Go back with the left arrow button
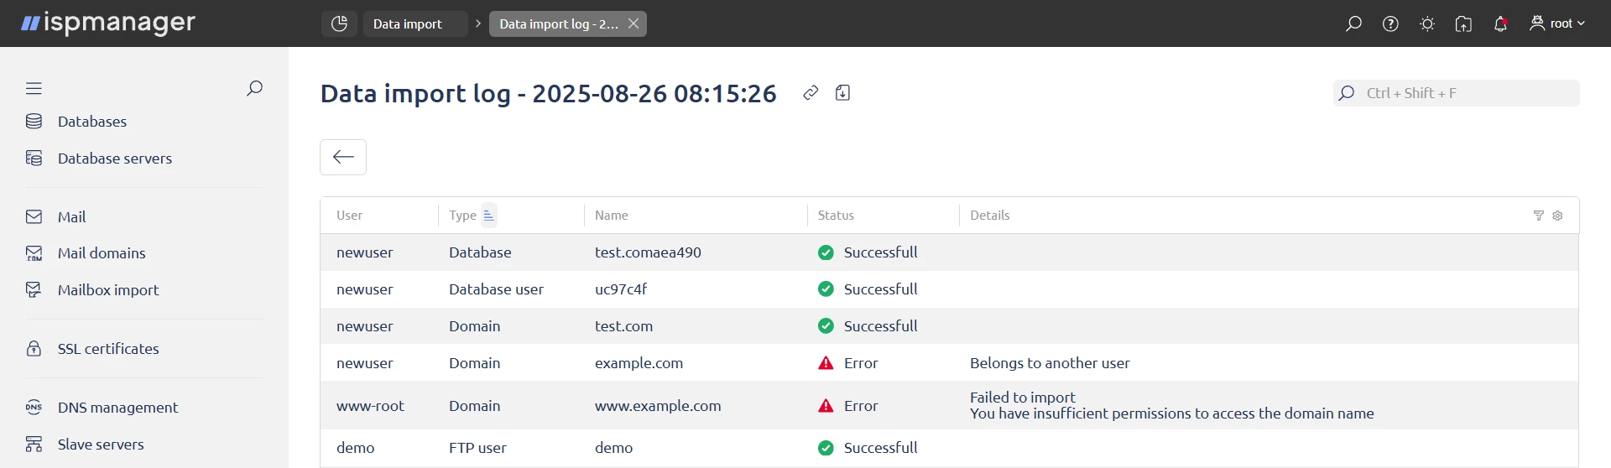Screen dimensions: 1611x468 [343, 157]
